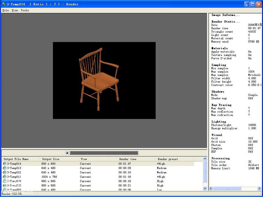263x197 pixels.
Task: Sort by Render time column header
Action: pyautogui.click(x=136, y=159)
